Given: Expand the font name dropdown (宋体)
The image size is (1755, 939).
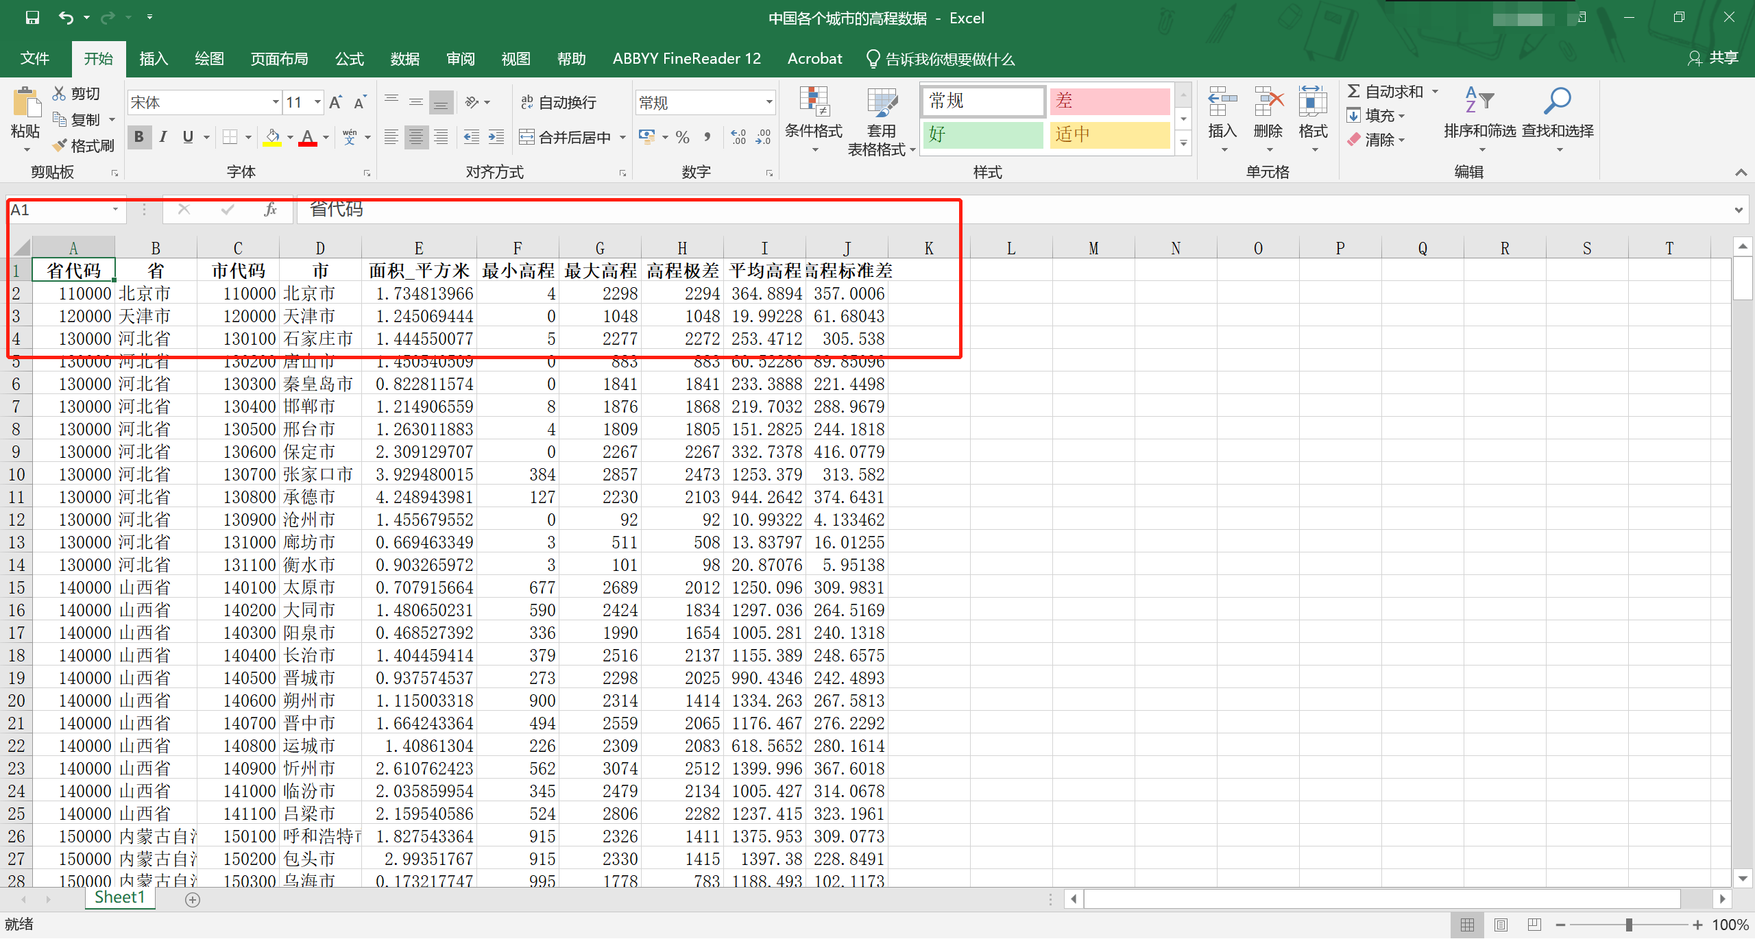Looking at the screenshot, I should (x=276, y=103).
